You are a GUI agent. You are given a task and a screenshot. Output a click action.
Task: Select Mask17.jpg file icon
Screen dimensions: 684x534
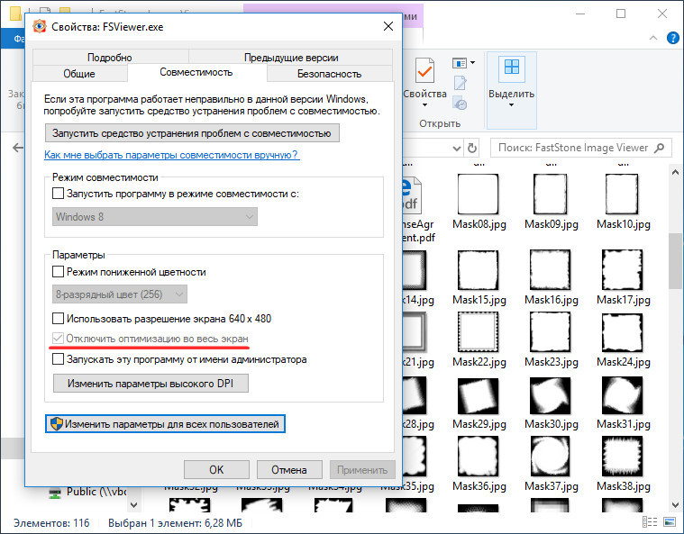click(622, 270)
